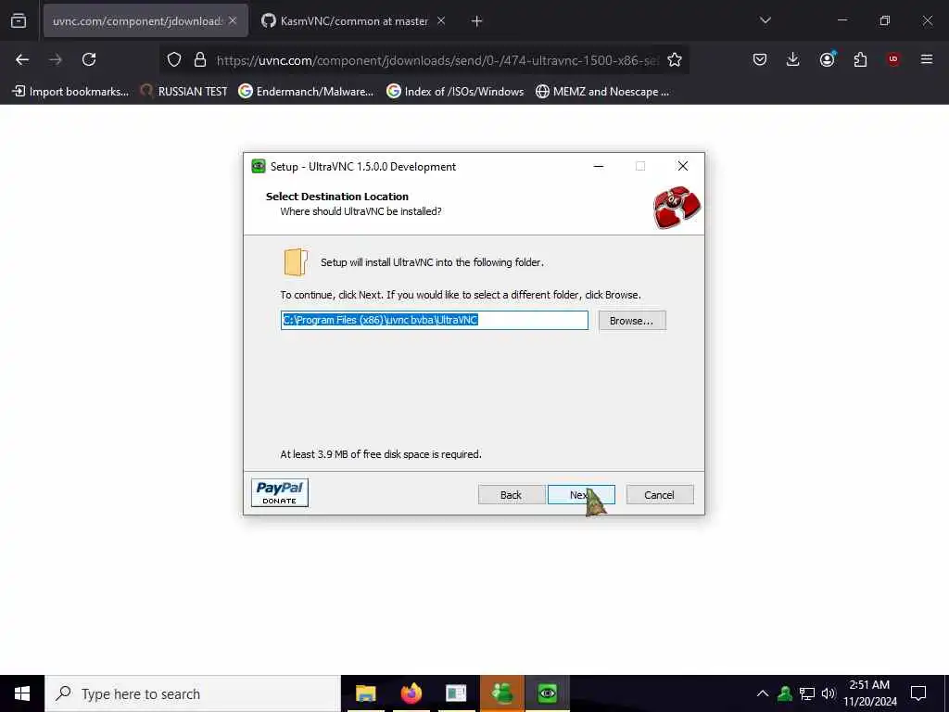Screen dimensions: 949x712
Task: Open Index of /ISOs/Windows bookmark
Action: [455, 92]
